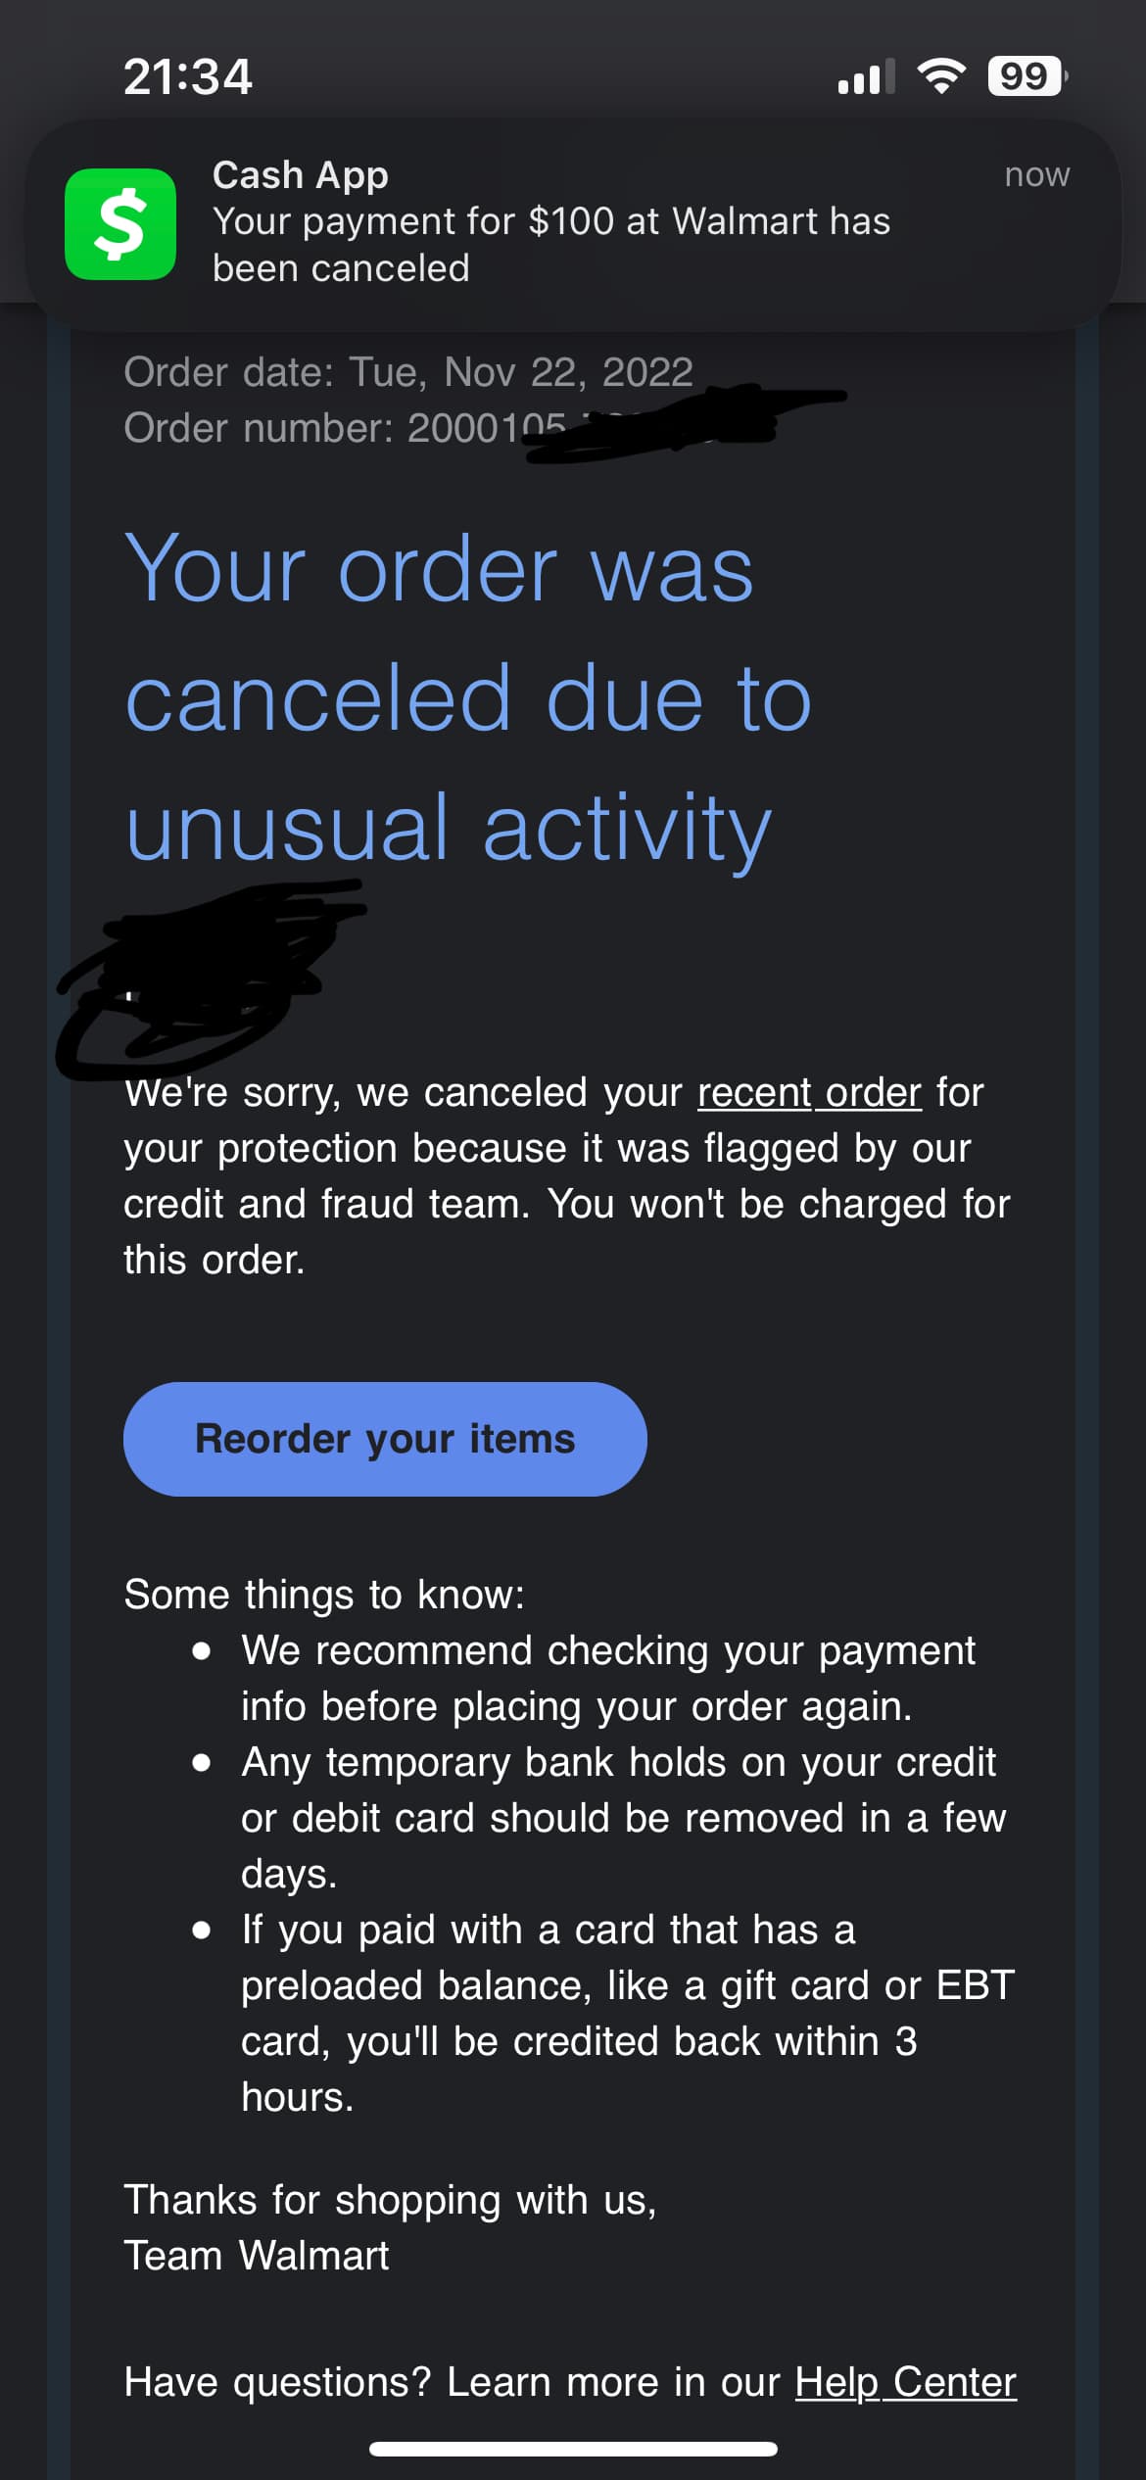Viewport: 1146px width, 2480px height.
Task: Tap the home indicator bar at the bottom
Action: [573, 2449]
